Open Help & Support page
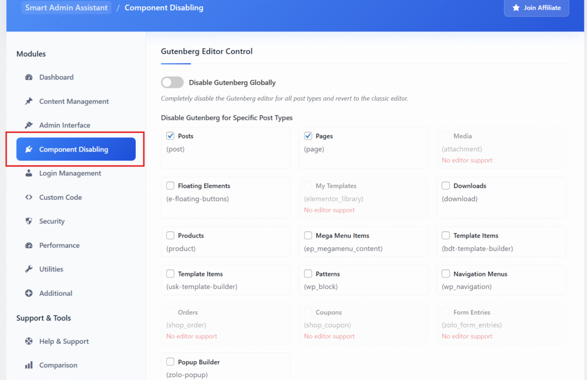The image size is (587, 380). [76, 341]
